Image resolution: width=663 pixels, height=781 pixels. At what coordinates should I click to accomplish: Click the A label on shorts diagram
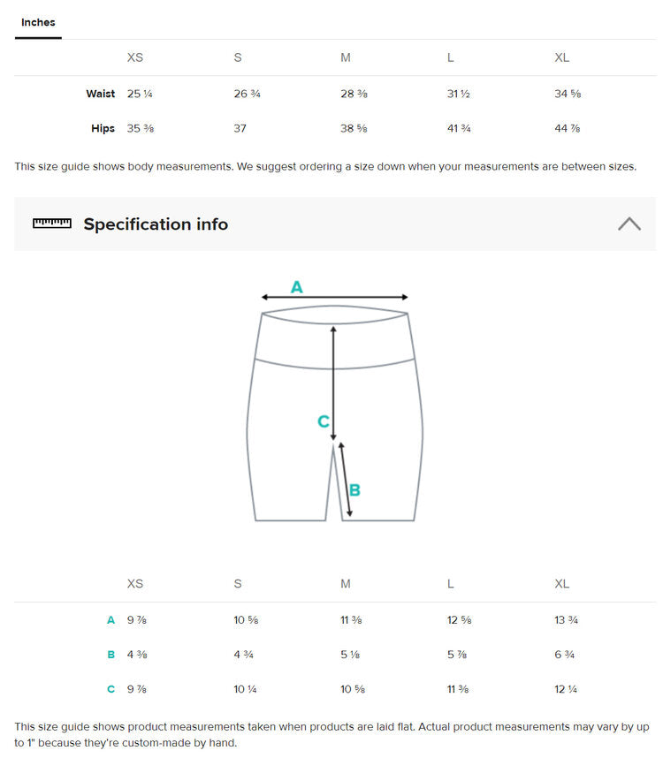[x=297, y=286]
